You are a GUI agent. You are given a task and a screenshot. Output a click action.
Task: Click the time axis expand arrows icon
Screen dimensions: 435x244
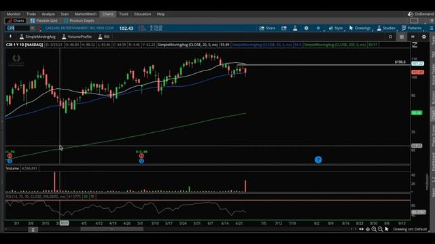pos(361,229)
